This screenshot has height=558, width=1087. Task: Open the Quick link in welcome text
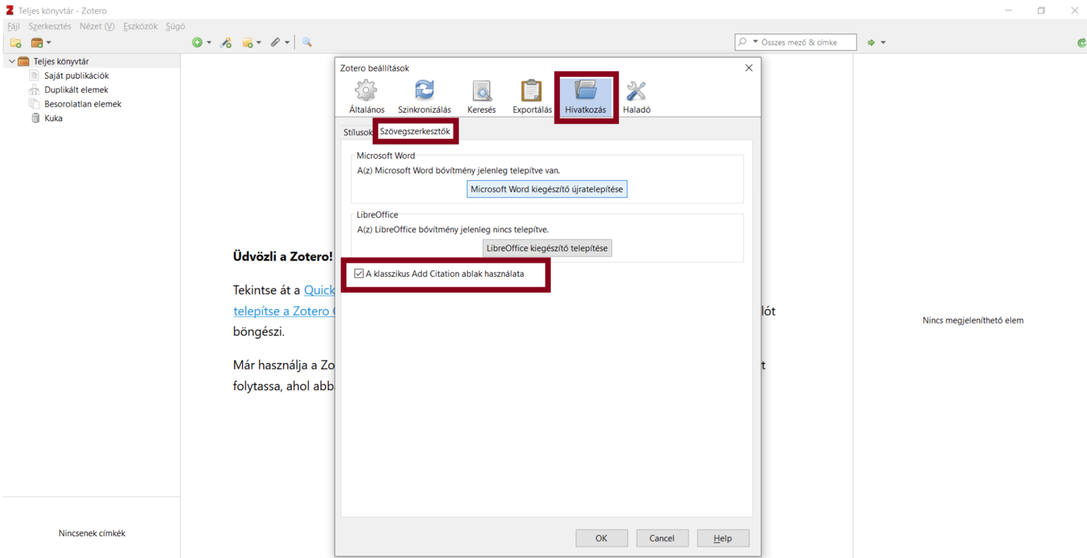[x=319, y=290]
